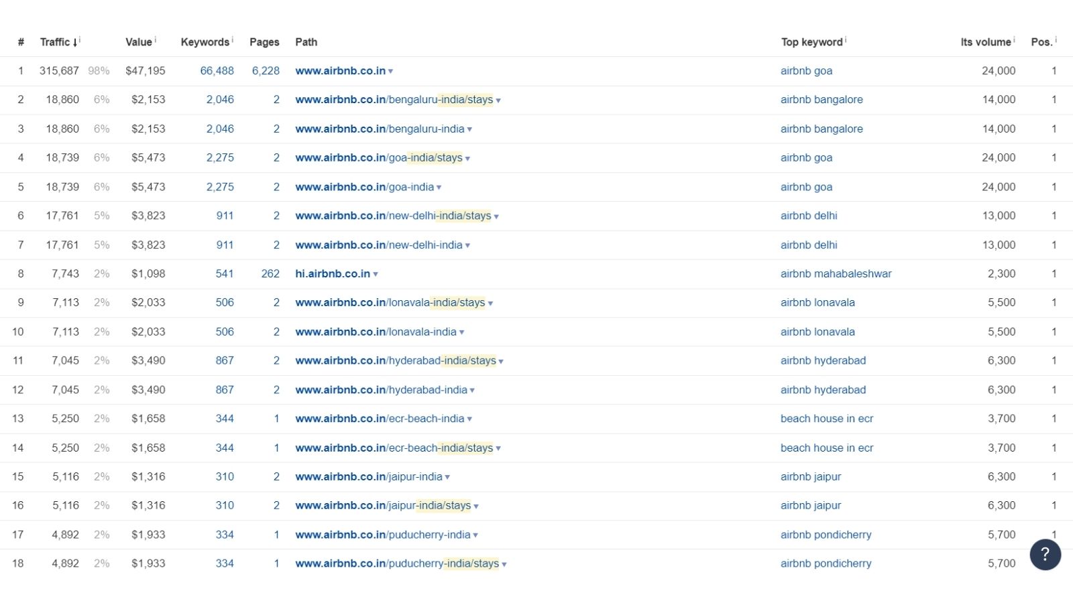
Task: Select the 98% traffic share value
Action: (99, 70)
